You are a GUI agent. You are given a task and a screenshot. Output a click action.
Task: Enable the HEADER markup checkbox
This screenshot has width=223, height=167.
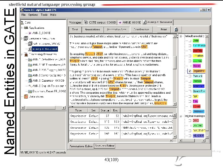(190, 136)
